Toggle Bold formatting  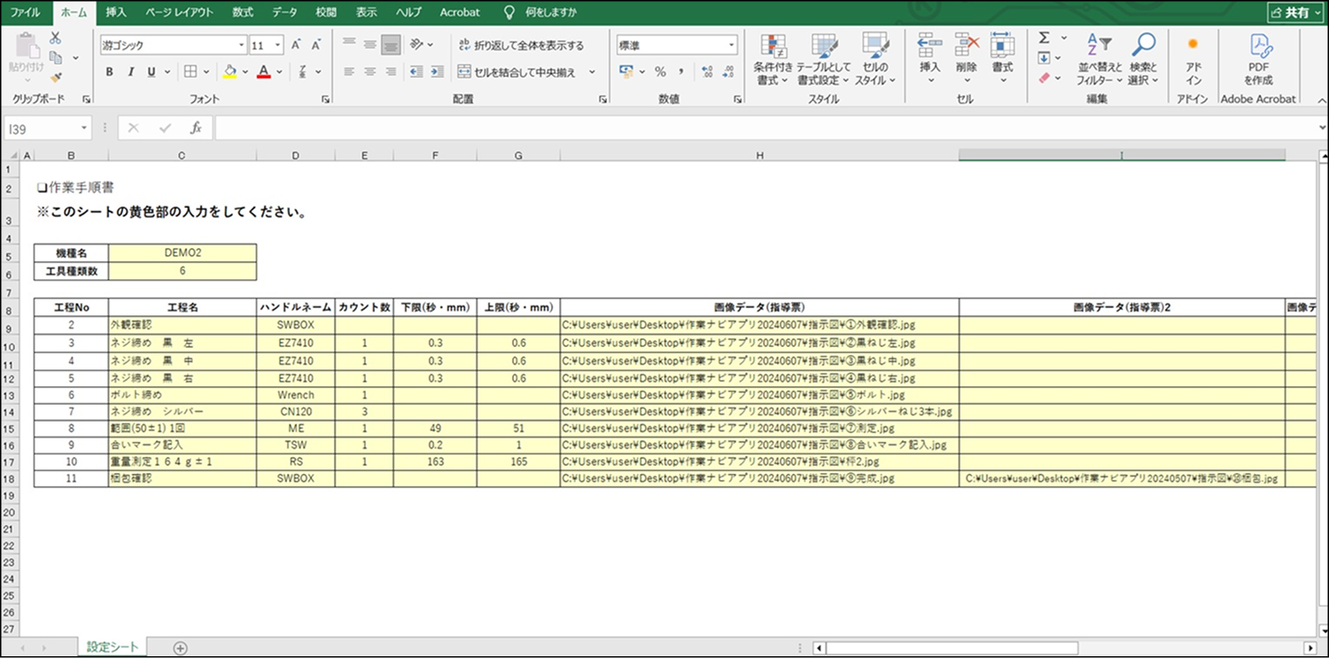click(110, 72)
